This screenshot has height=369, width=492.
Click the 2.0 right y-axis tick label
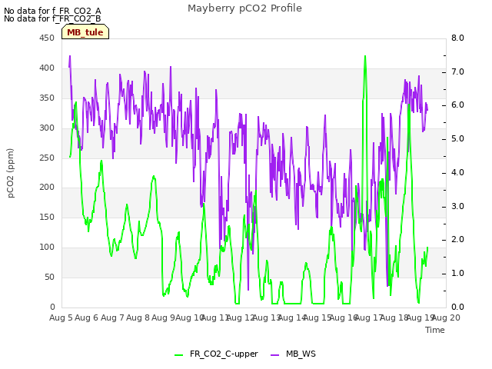click(457, 240)
